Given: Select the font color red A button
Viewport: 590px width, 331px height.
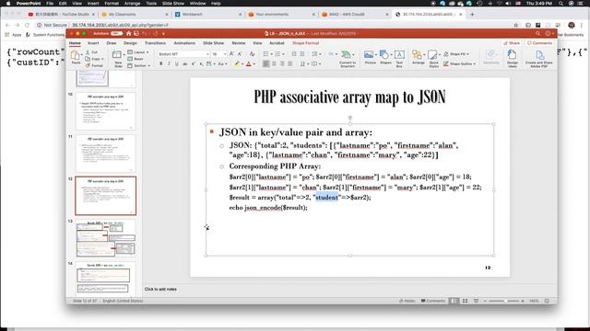Looking at the screenshot, I should [248, 63].
